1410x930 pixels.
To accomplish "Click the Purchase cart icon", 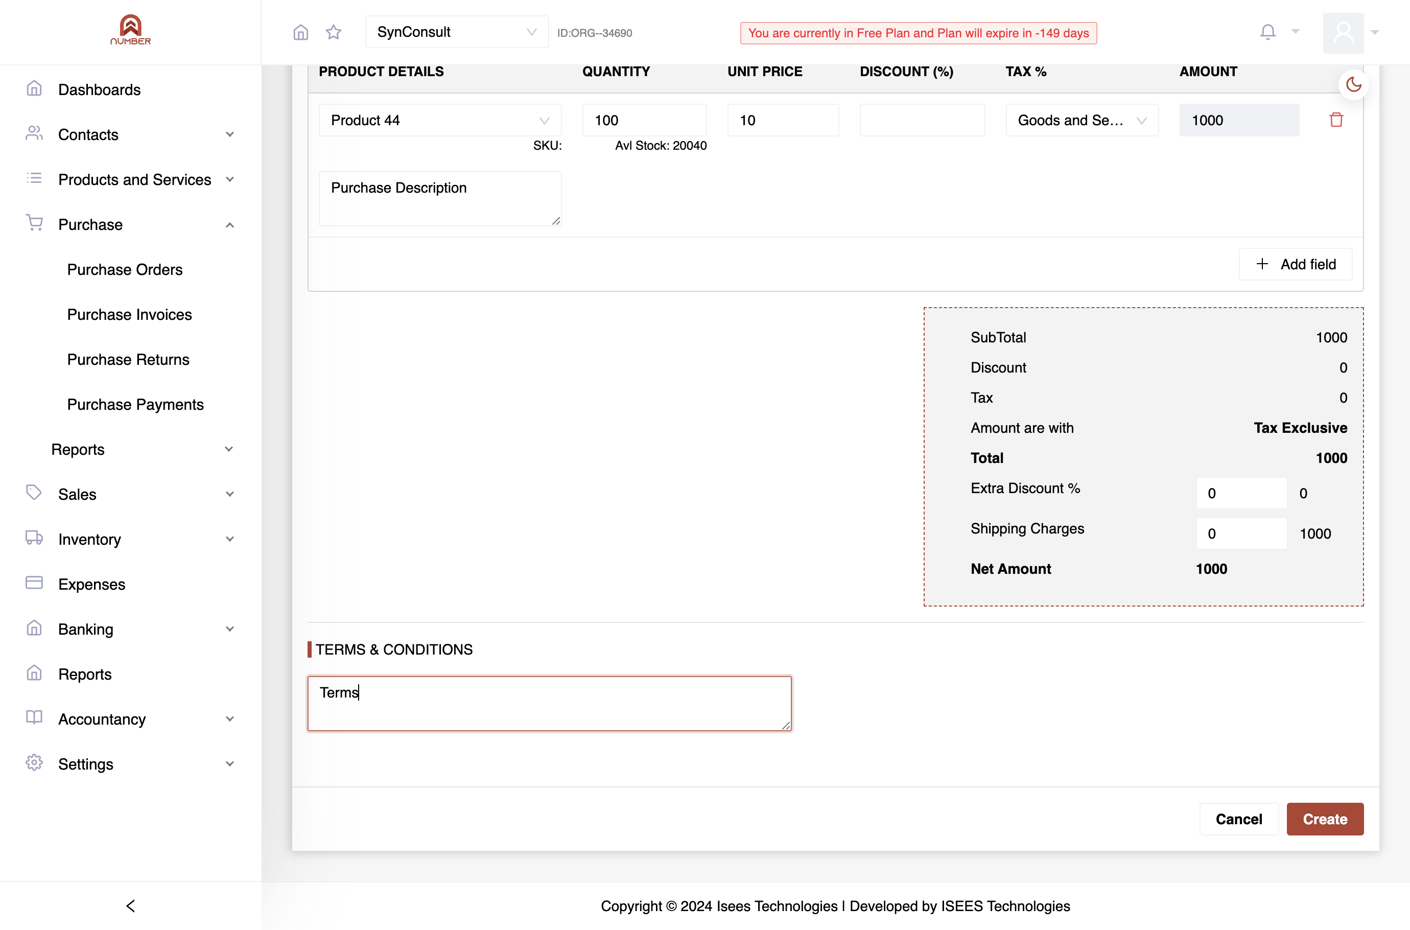I will [34, 223].
